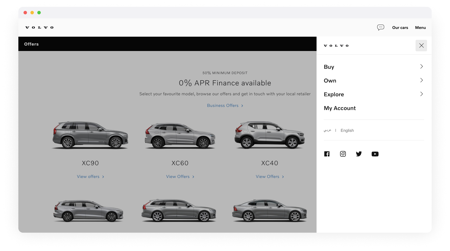Image resolution: width=450 pixels, height=251 pixels.
Task: Close the side menu with X button
Action: coord(421,46)
